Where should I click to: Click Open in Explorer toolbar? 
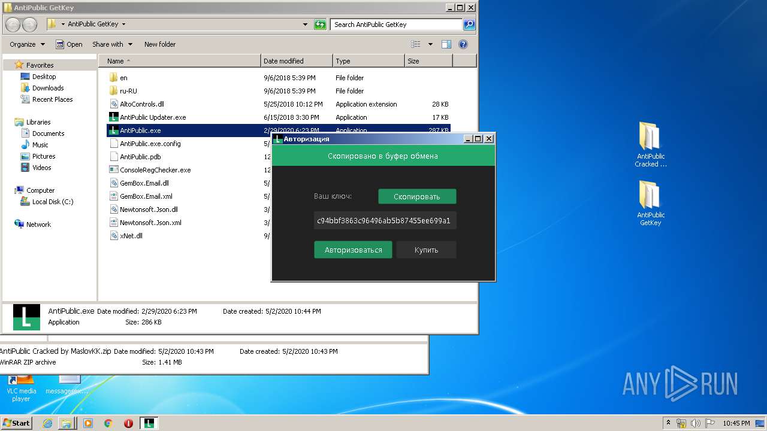[x=69, y=44]
